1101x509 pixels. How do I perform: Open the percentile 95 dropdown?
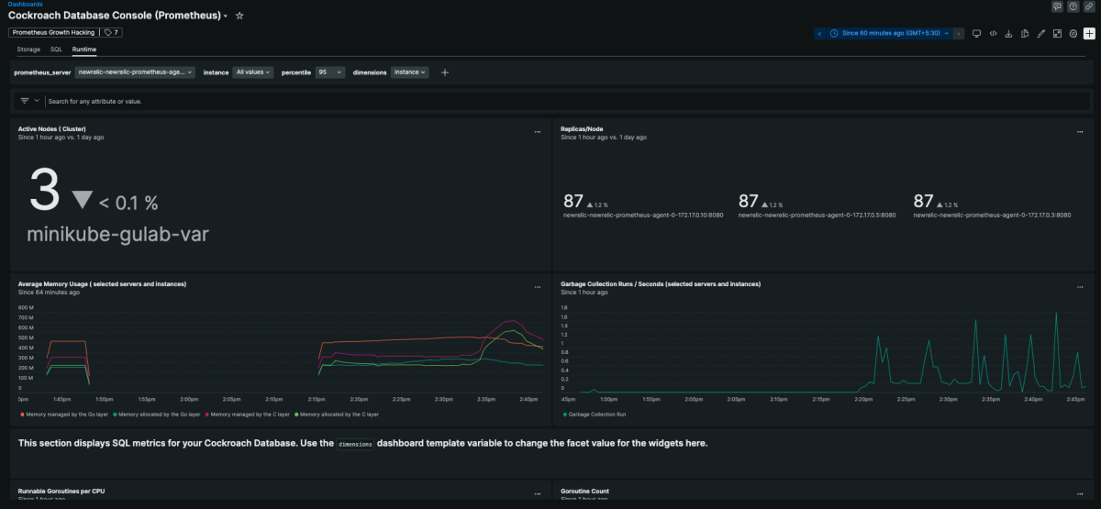coord(329,72)
